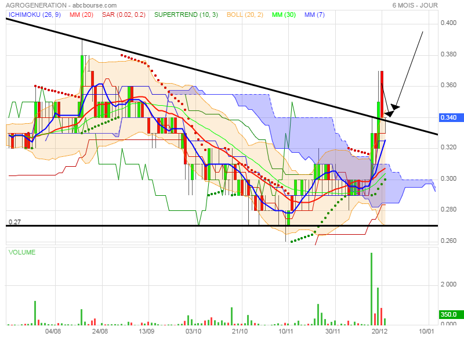Click the VOLUME panel label
The image size is (464, 337).
click(x=22, y=252)
